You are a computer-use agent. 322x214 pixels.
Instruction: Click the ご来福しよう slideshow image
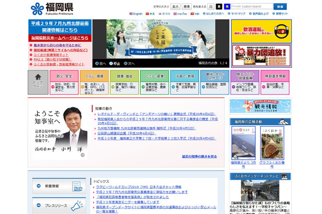click(x=161, y=39)
